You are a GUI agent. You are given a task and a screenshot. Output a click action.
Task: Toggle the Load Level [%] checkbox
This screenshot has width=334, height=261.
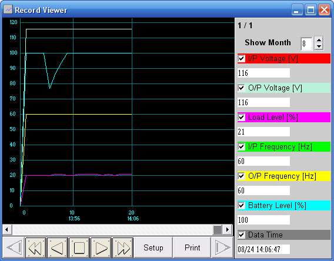click(x=241, y=117)
